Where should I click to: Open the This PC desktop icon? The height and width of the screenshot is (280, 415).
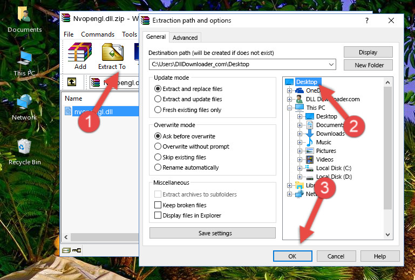point(24,58)
